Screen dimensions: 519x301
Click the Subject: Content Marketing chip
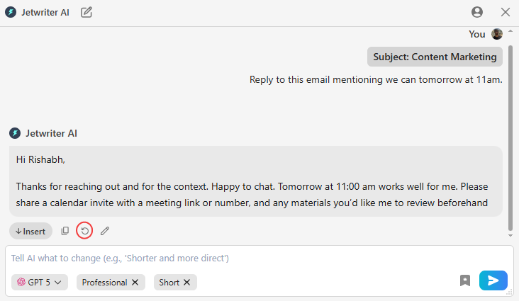pos(435,57)
